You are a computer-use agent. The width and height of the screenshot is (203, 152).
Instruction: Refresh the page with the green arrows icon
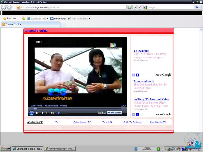[x=135, y=7]
